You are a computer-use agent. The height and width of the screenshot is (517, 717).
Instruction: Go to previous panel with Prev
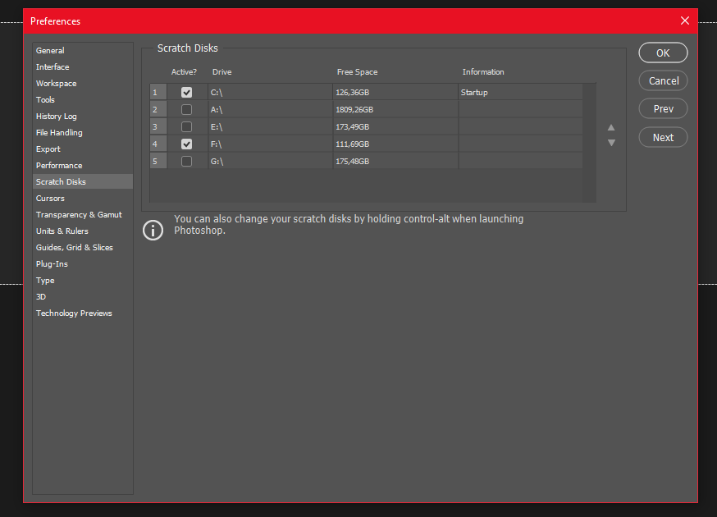pyautogui.click(x=663, y=109)
